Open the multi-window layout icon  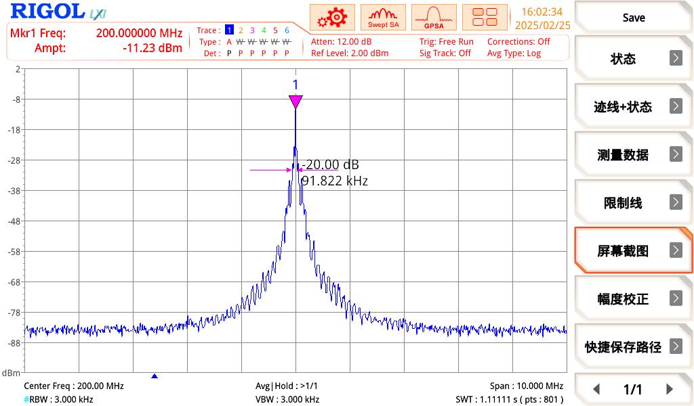(x=485, y=18)
